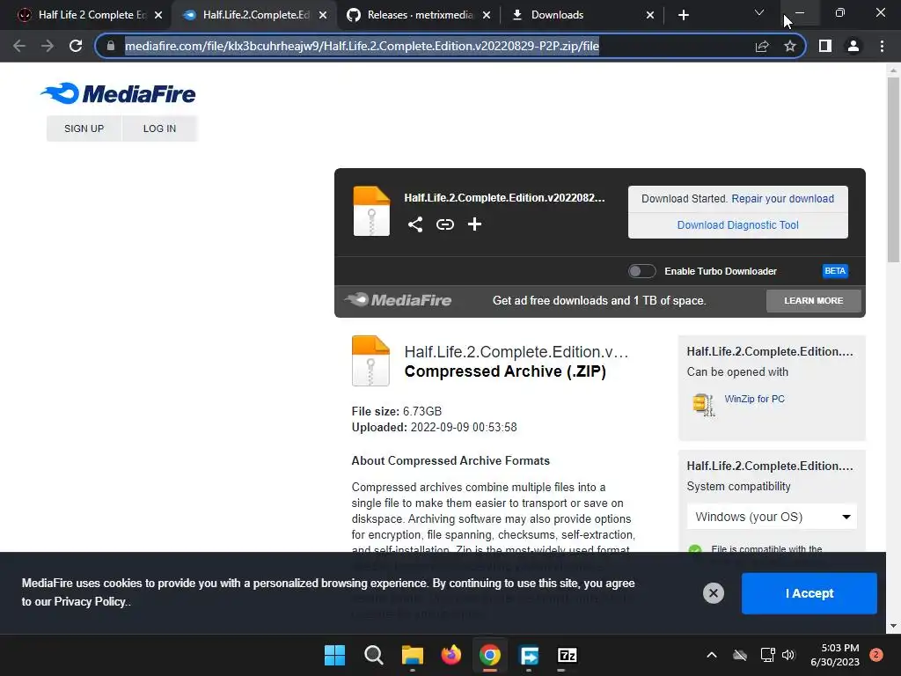Open Download Diagnostic Tool link
Image resolution: width=901 pixels, height=676 pixels.
pos(738,224)
